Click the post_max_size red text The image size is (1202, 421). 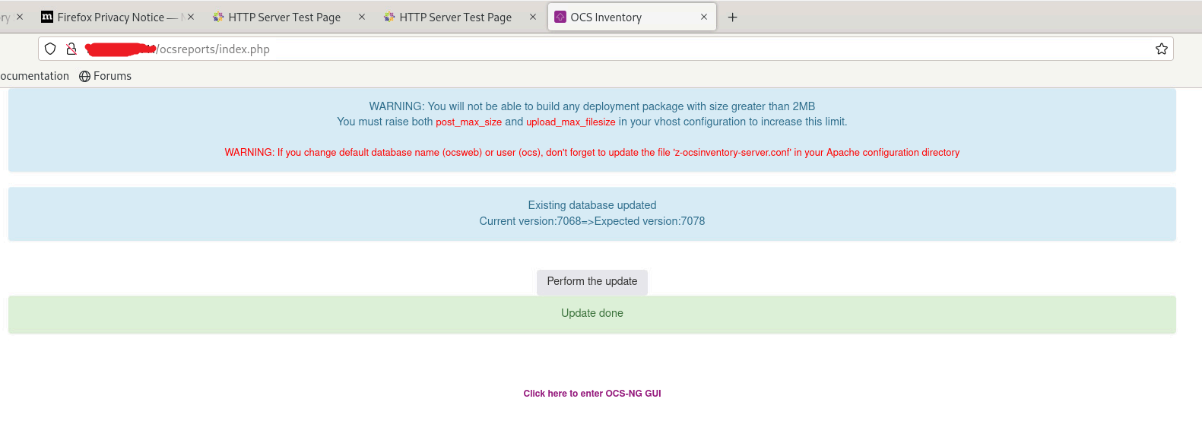[x=468, y=122]
